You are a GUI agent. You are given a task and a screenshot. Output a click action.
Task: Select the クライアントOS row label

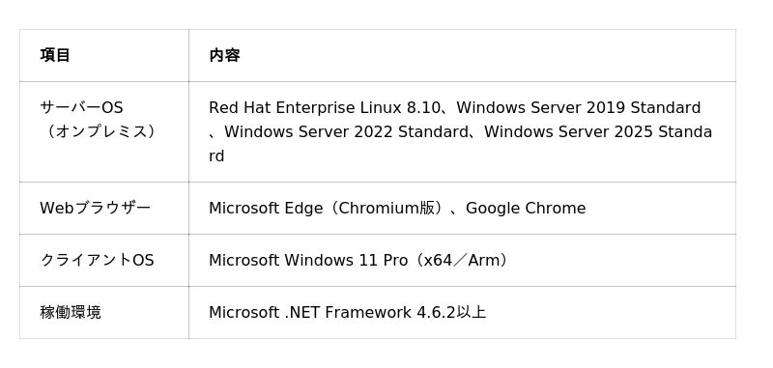pos(98,260)
